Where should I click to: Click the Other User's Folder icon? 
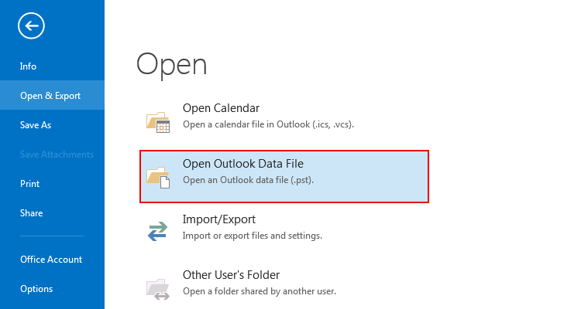tap(158, 287)
